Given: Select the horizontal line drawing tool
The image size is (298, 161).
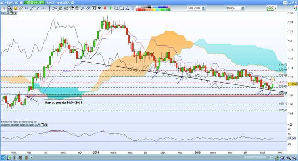Looking at the screenshot, I should 27,8.
